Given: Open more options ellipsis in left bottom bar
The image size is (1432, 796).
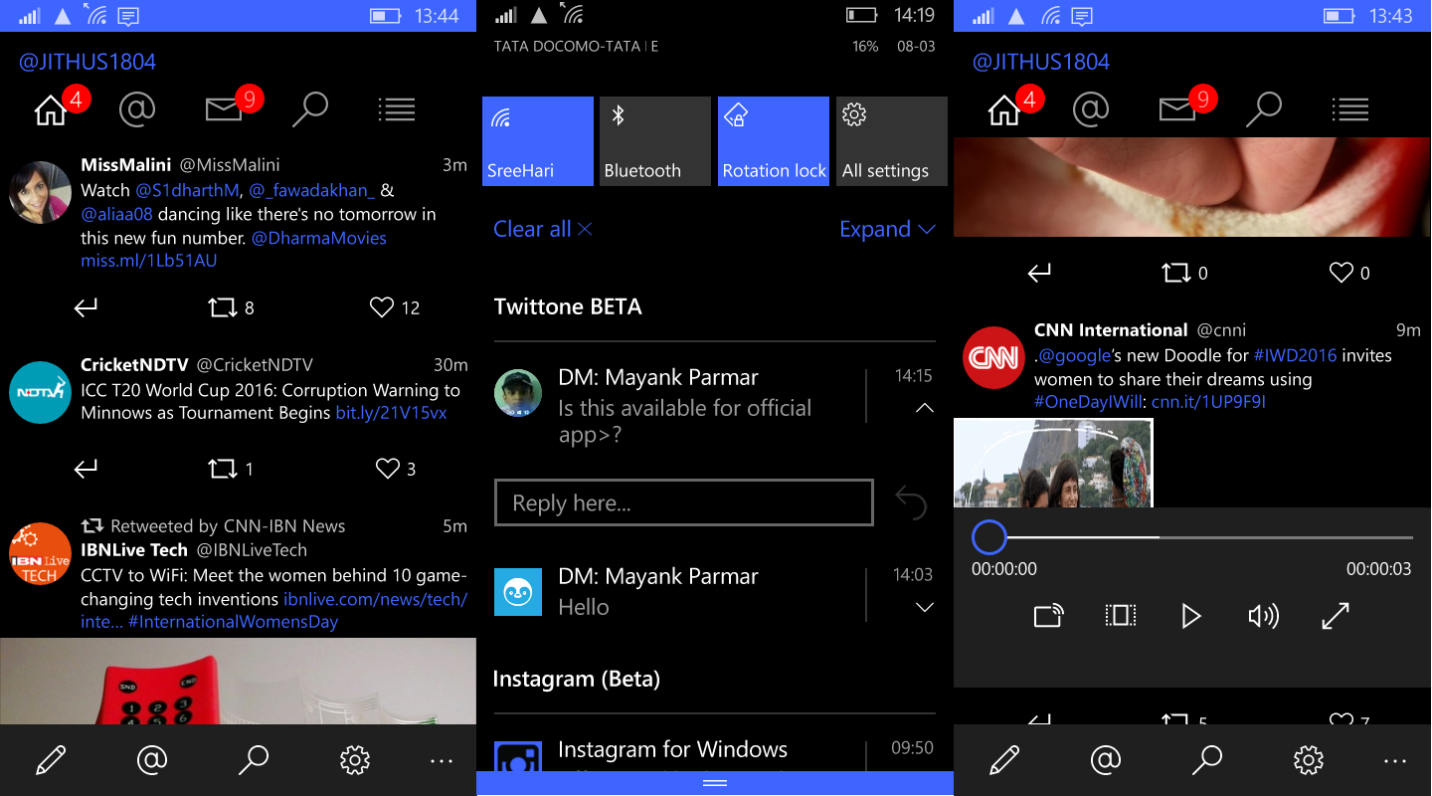Looking at the screenshot, I should pos(442,761).
